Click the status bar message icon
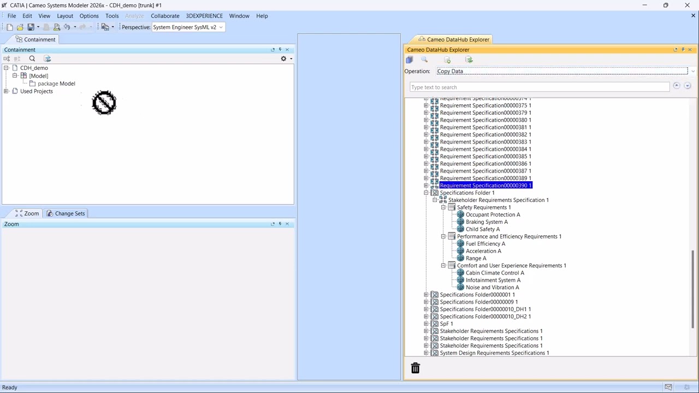Viewport: 699px width, 393px height. pos(668,387)
